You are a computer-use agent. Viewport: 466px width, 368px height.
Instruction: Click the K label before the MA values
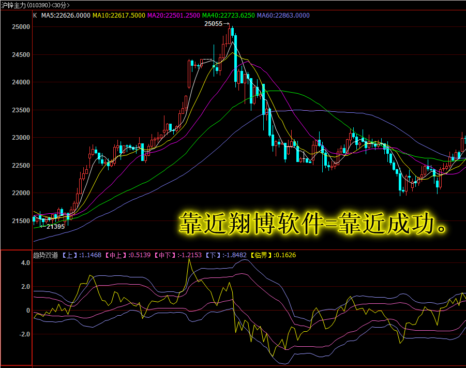[35, 16]
